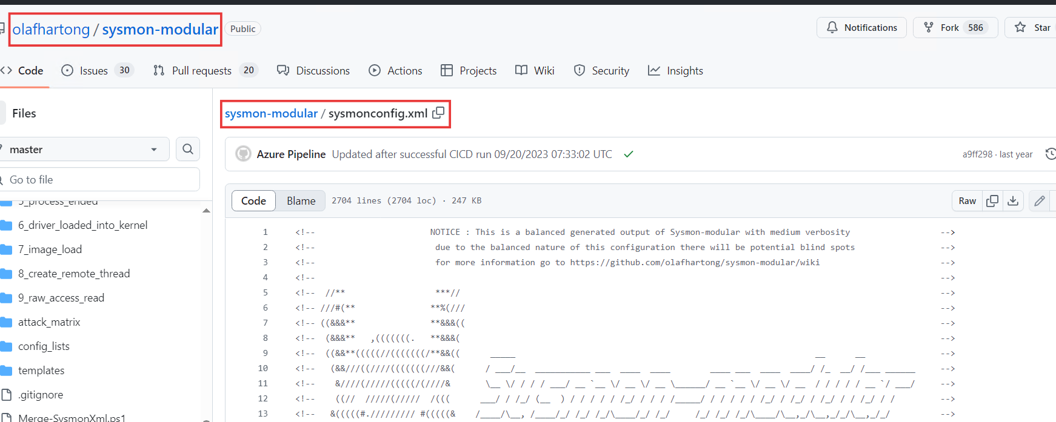Open the 'Updated after successful CICD run' commit message

click(x=472, y=154)
